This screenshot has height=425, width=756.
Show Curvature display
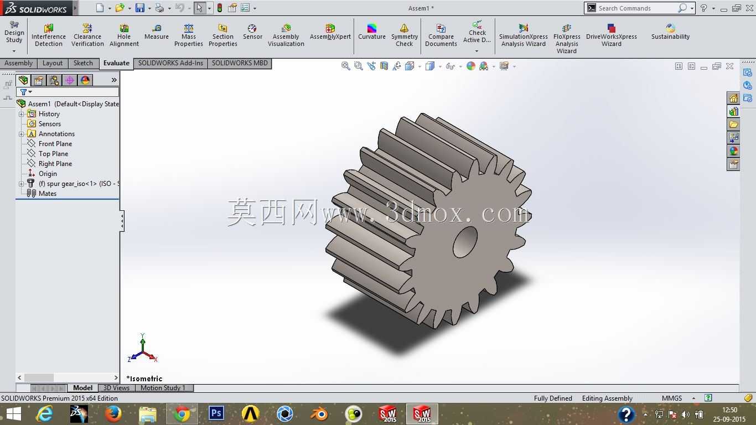[372, 32]
